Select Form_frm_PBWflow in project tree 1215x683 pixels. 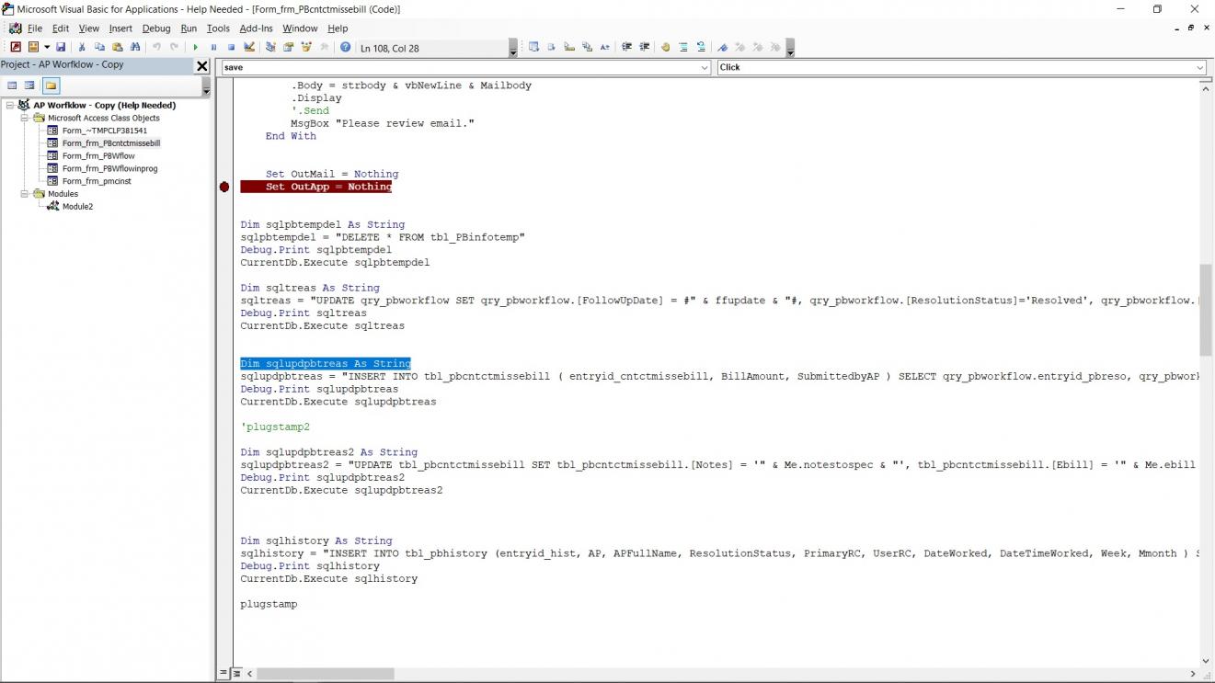coord(97,156)
